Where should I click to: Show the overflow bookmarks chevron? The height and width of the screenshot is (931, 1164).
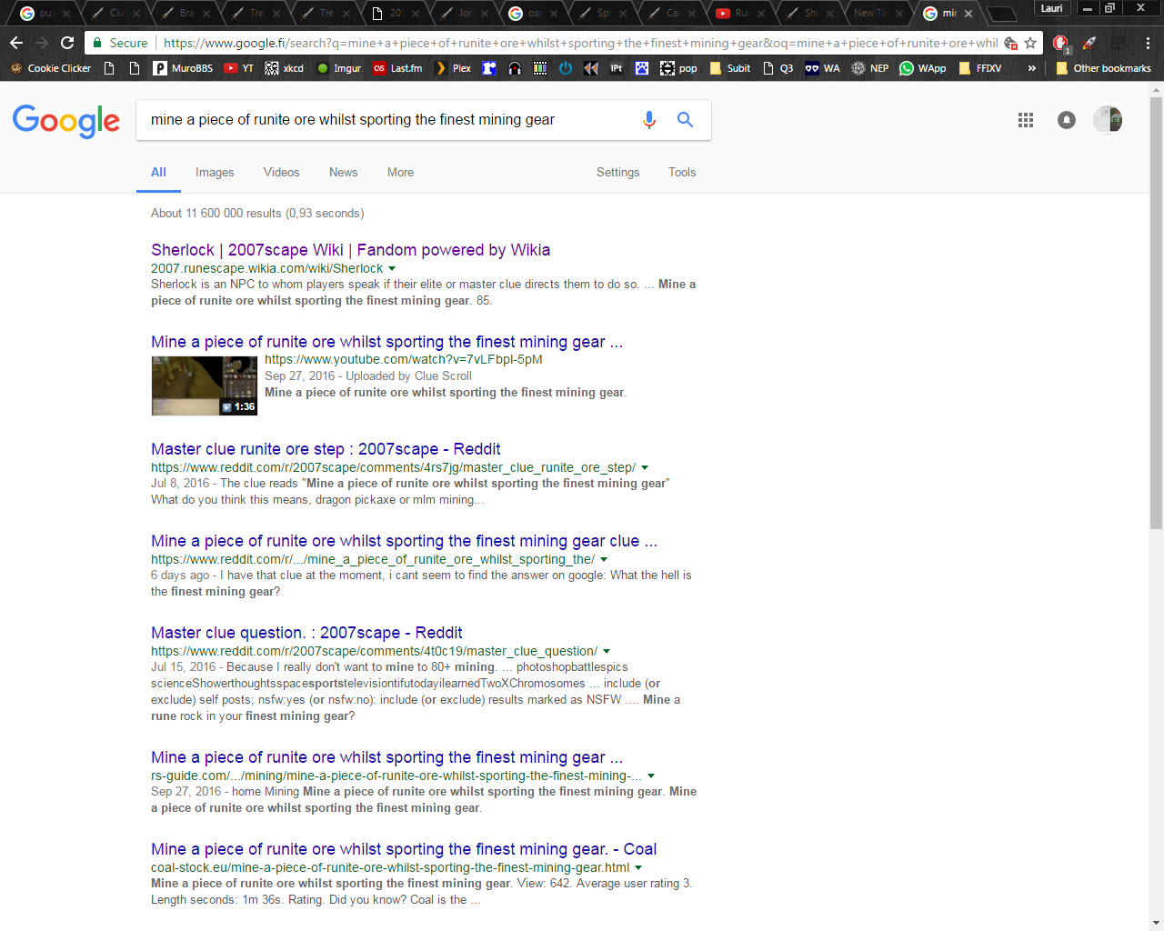pyautogui.click(x=1032, y=68)
